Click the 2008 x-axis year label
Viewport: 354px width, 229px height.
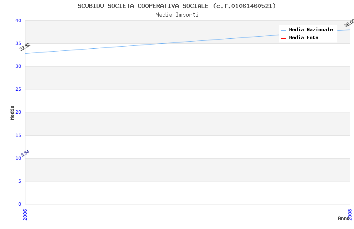pyautogui.click(x=350, y=214)
